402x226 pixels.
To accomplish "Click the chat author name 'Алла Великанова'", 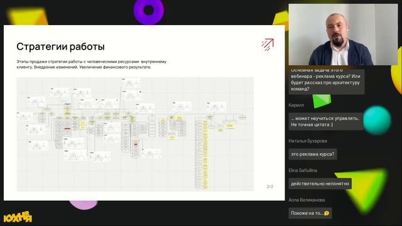I will pos(307,200).
